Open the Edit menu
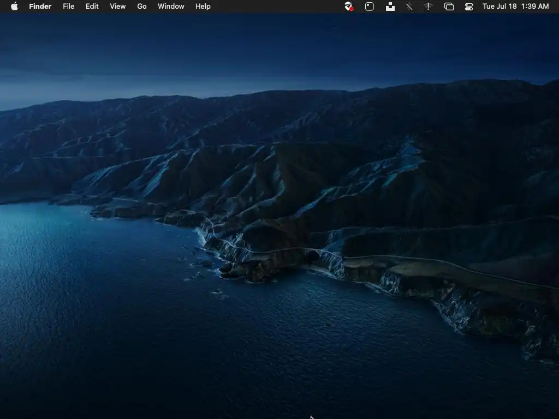Screen dimensions: 559x419 point(92,7)
